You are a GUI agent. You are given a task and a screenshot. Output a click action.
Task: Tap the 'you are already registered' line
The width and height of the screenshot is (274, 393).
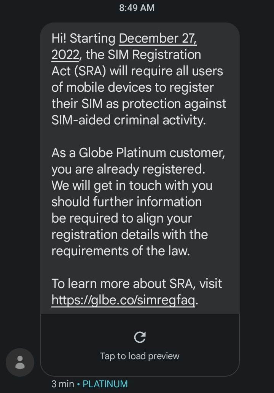(128, 169)
